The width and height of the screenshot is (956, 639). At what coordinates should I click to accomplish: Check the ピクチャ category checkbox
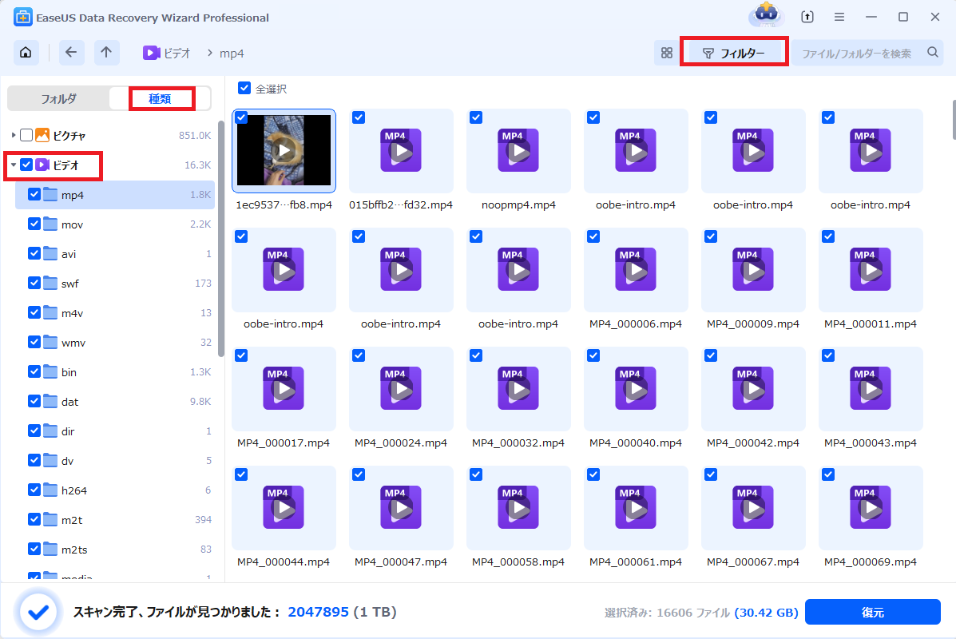[x=26, y=135]
